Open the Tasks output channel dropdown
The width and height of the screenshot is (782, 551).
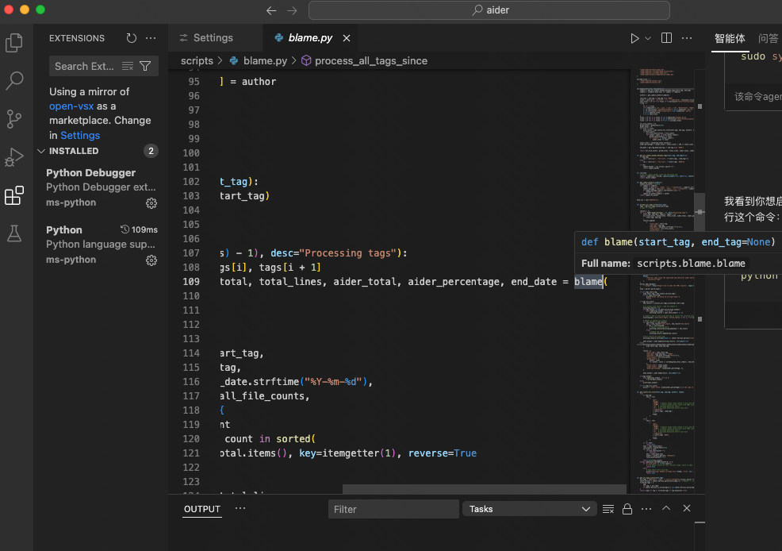[x=529, y=509]
